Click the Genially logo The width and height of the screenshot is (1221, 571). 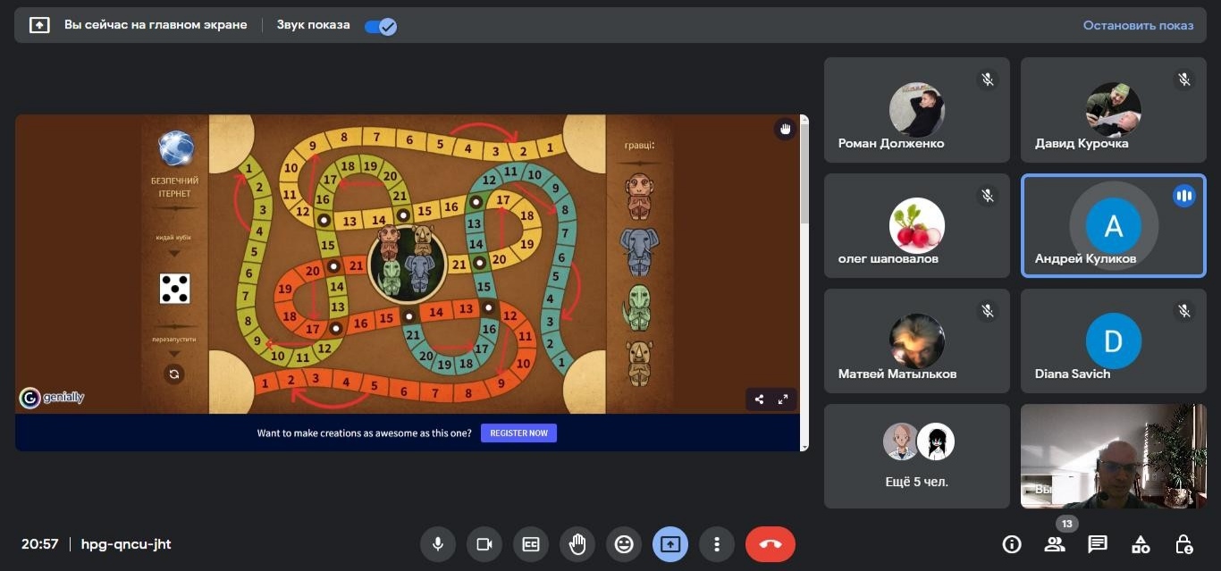point(52,398)
